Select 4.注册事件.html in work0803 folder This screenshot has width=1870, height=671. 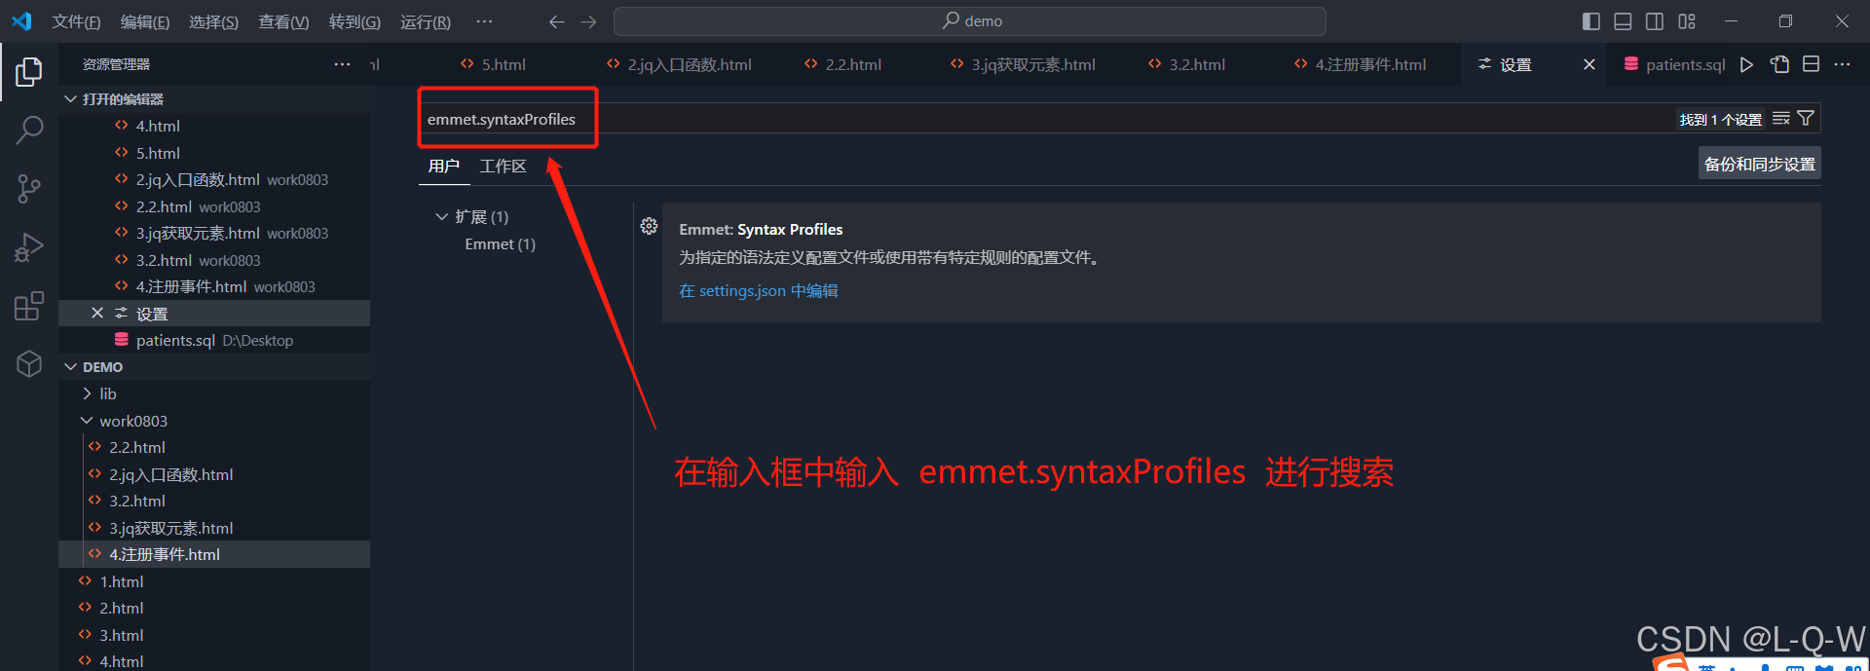pos(214,554)
